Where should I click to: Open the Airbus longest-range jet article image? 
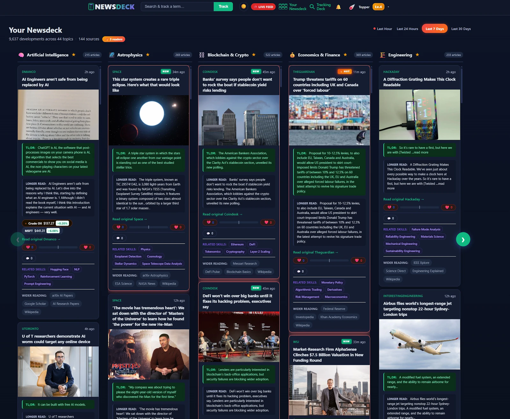pos(419,344)
